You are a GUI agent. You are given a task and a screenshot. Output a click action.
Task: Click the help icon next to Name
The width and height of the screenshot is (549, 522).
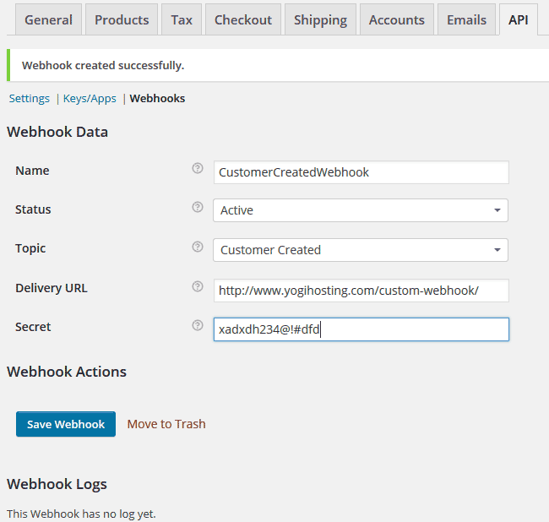click(x=198, y=168)
